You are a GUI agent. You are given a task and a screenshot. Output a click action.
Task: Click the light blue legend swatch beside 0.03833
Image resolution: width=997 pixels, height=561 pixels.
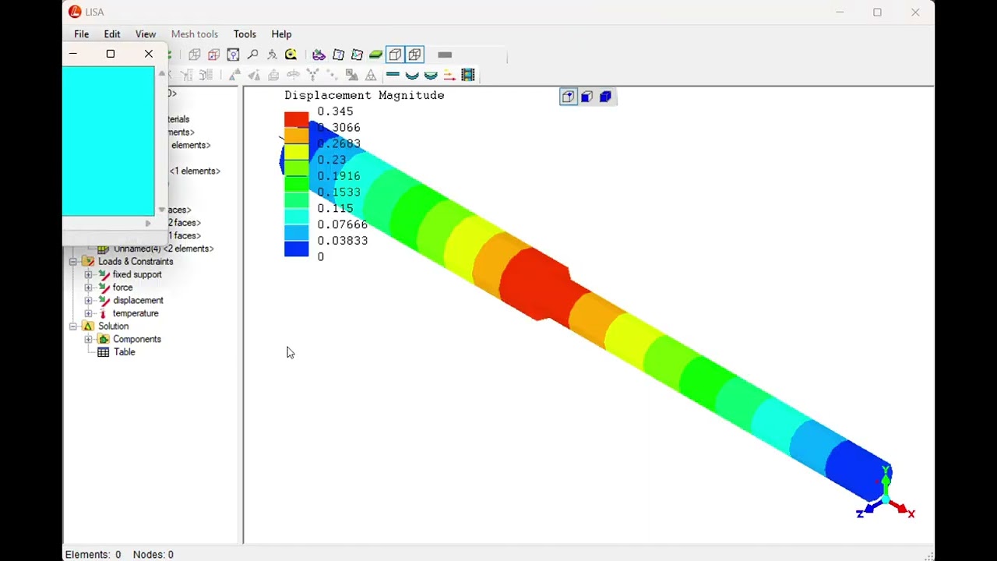point(296,233)
